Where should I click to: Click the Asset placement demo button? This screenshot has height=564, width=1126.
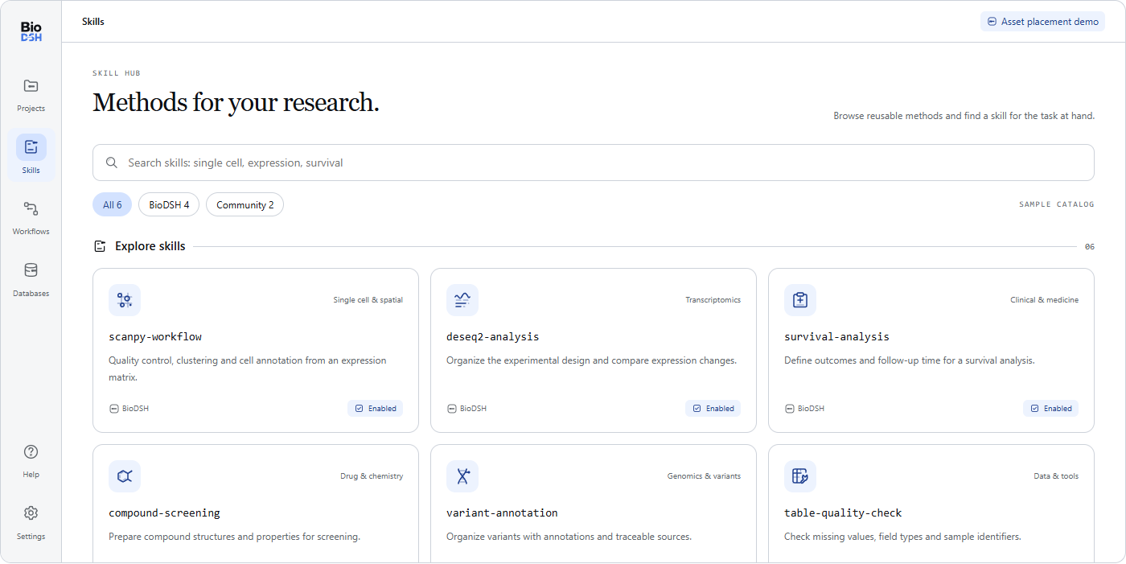click(1042, 22)
